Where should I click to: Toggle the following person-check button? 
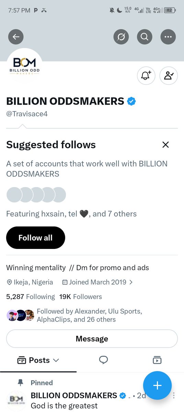169,76
